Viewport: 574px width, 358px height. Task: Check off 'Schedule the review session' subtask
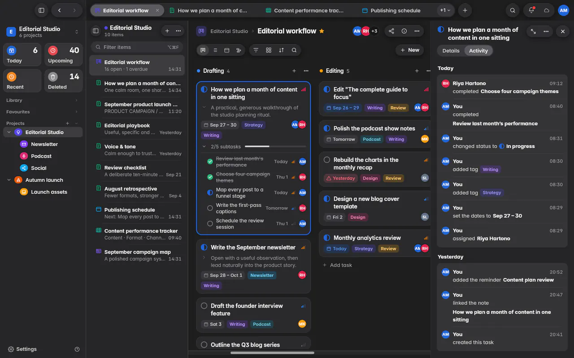210,224
